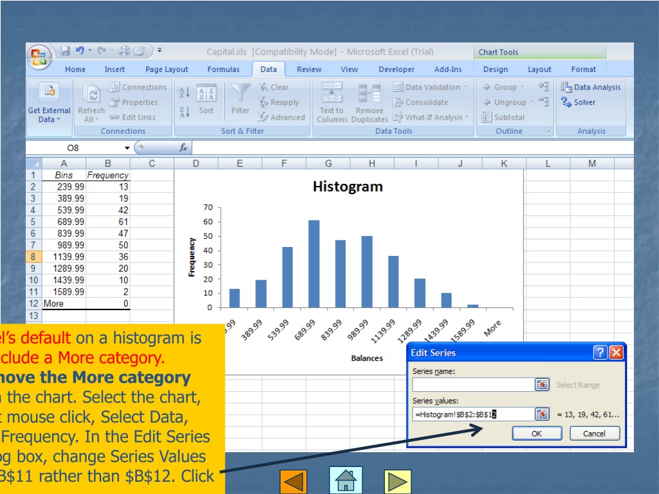Select row 8 header
This screenshot has height=494, width=659.
coord(33,257)
